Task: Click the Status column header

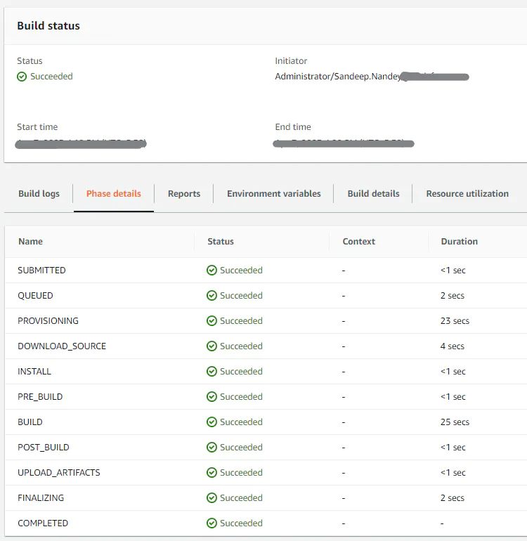Action: [221, 242]
